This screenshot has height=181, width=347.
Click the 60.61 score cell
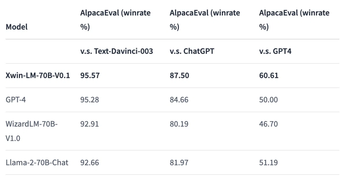269,76
